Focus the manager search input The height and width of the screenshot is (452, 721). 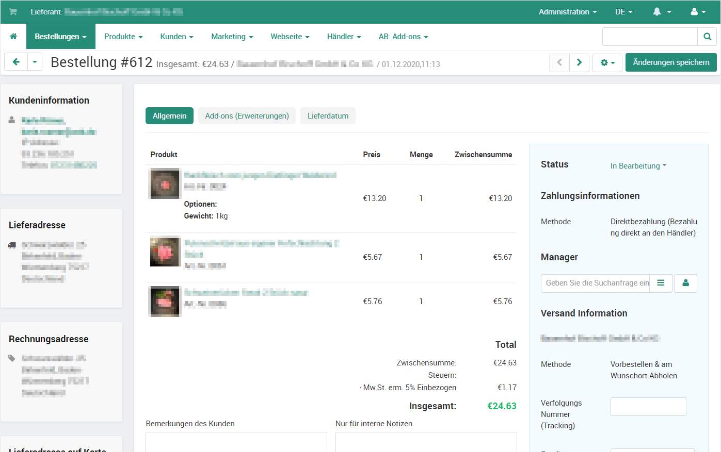point(596,283)
